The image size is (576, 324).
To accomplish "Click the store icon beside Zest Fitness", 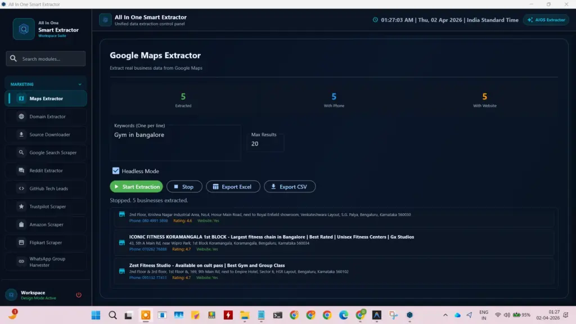I will pyautogui.click(x=122, y=271).
